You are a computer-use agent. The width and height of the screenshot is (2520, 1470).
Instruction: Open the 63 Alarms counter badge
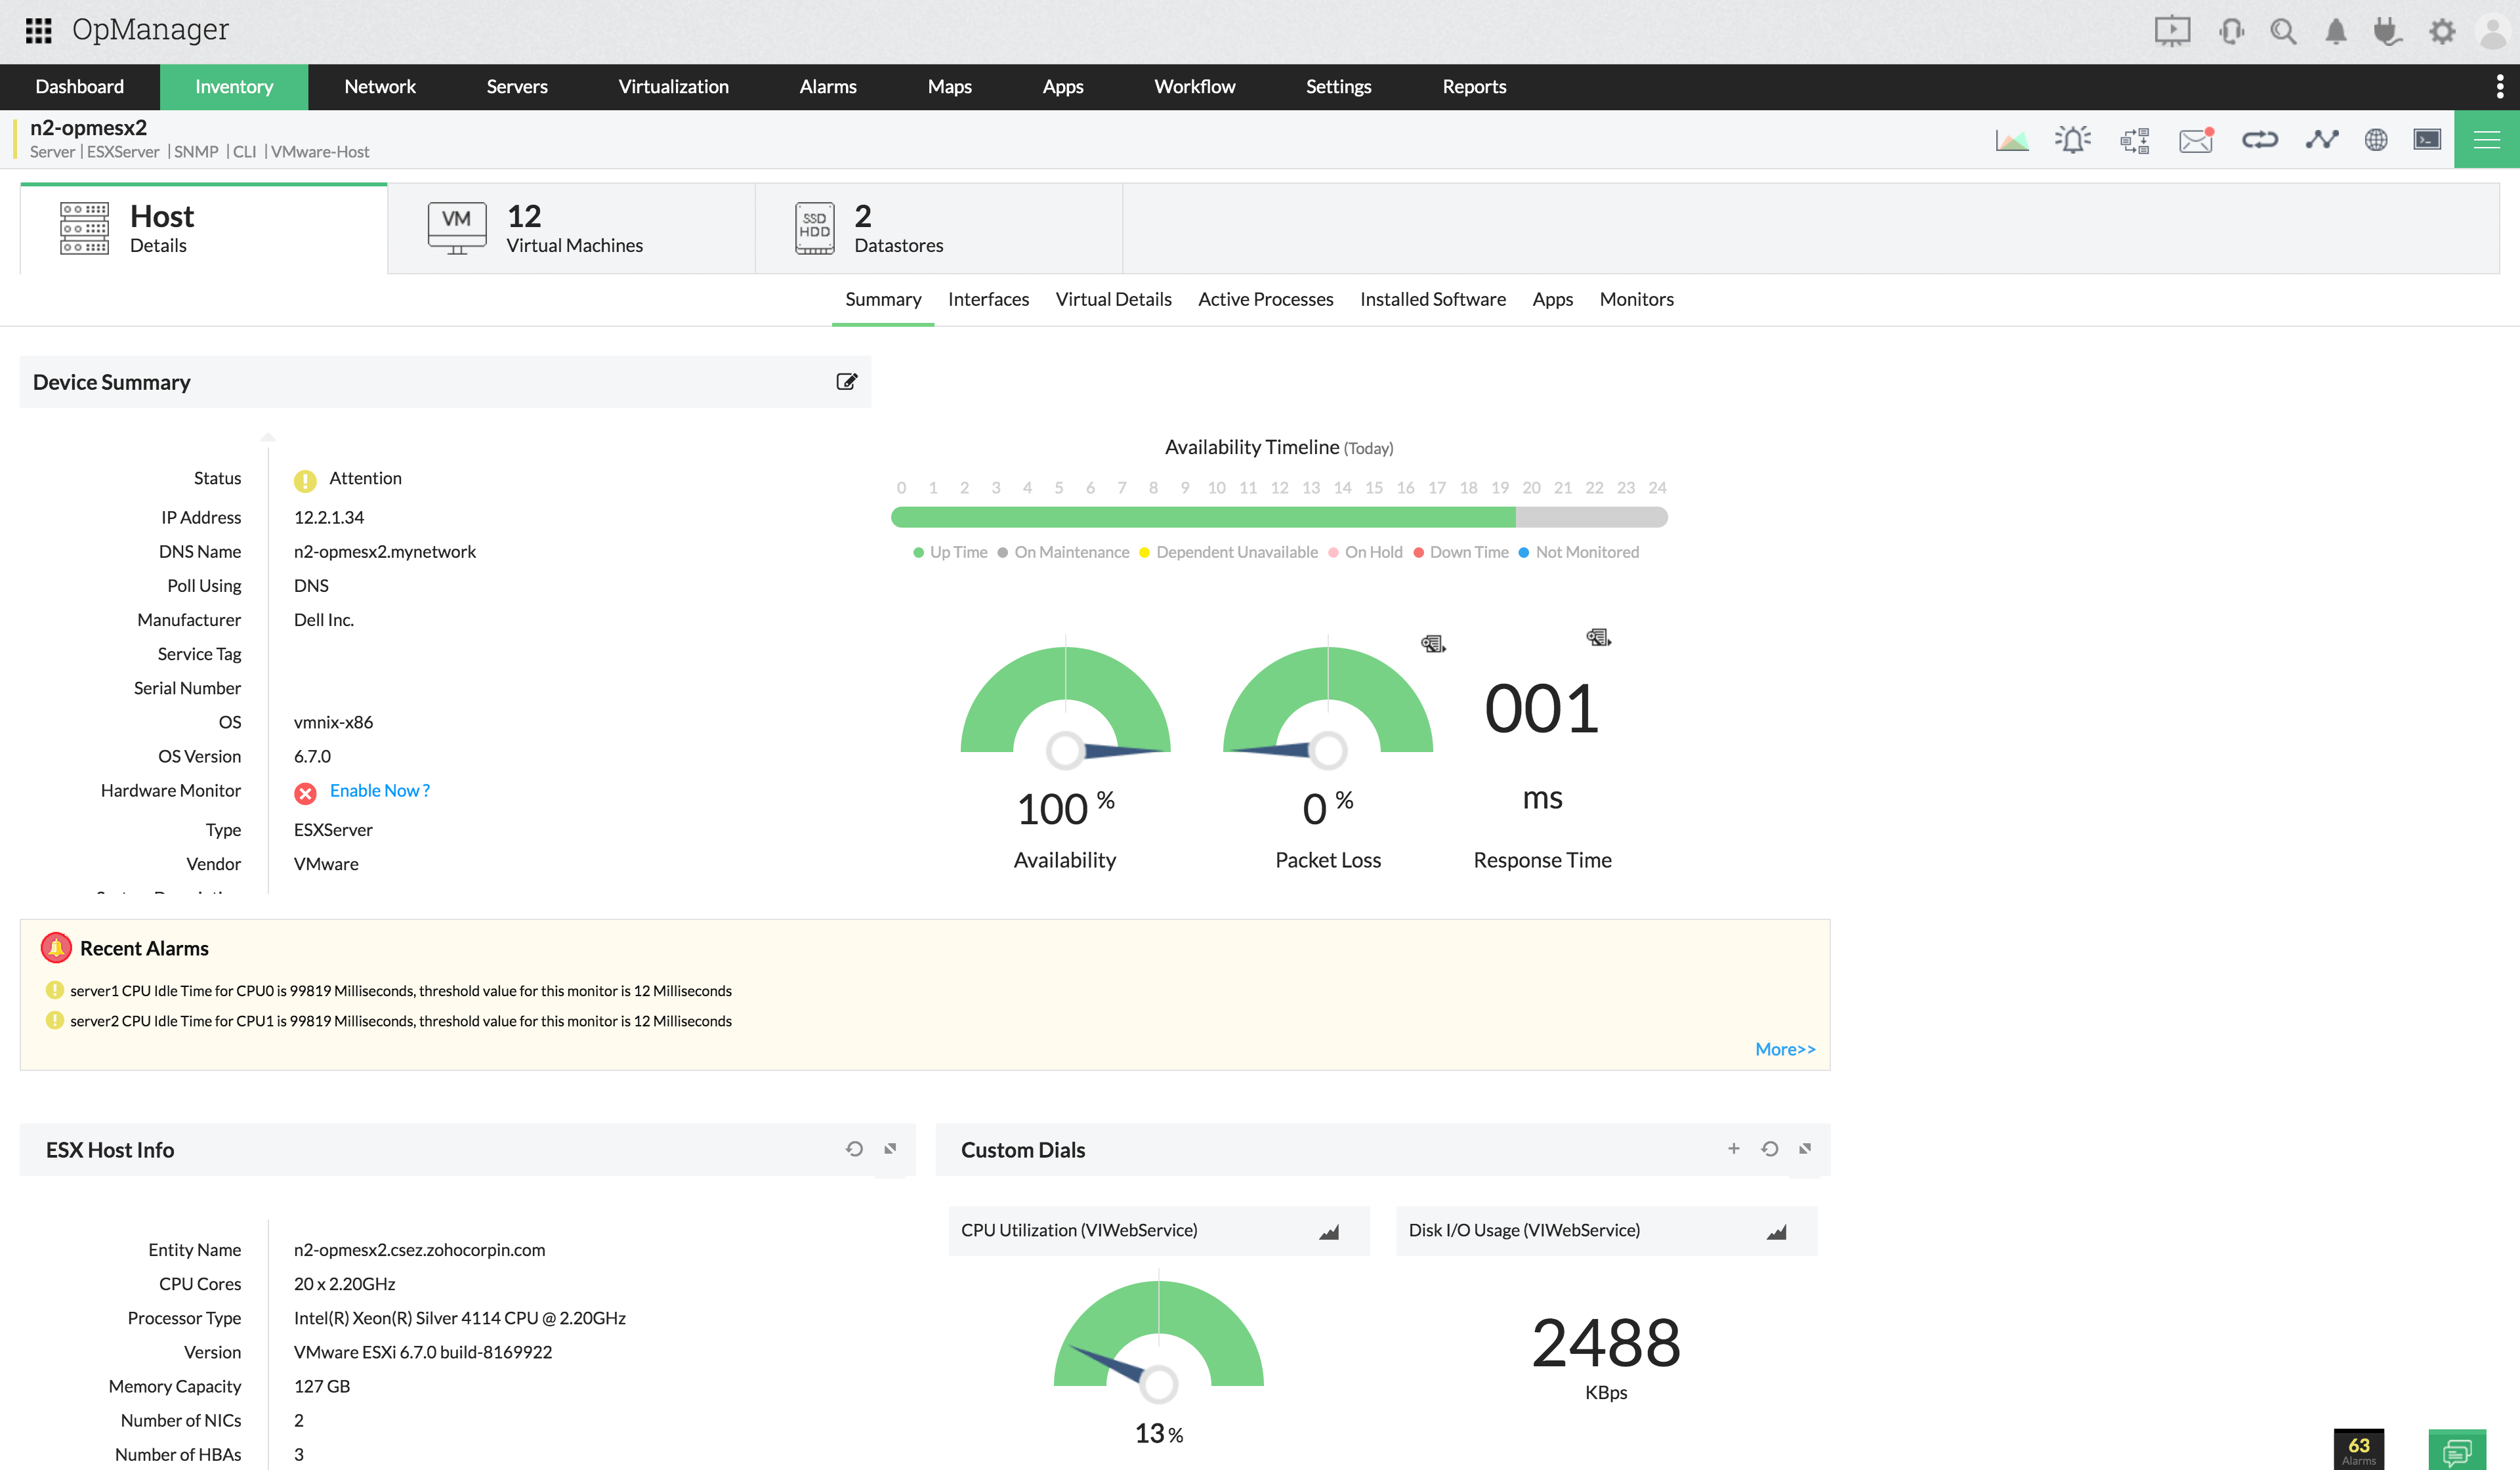coord(2358,1449)
